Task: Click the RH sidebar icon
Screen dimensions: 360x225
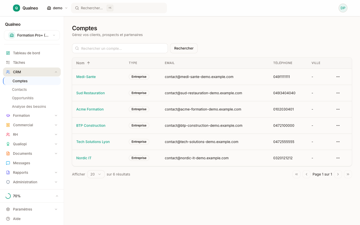Action: (x=8, y=134)
